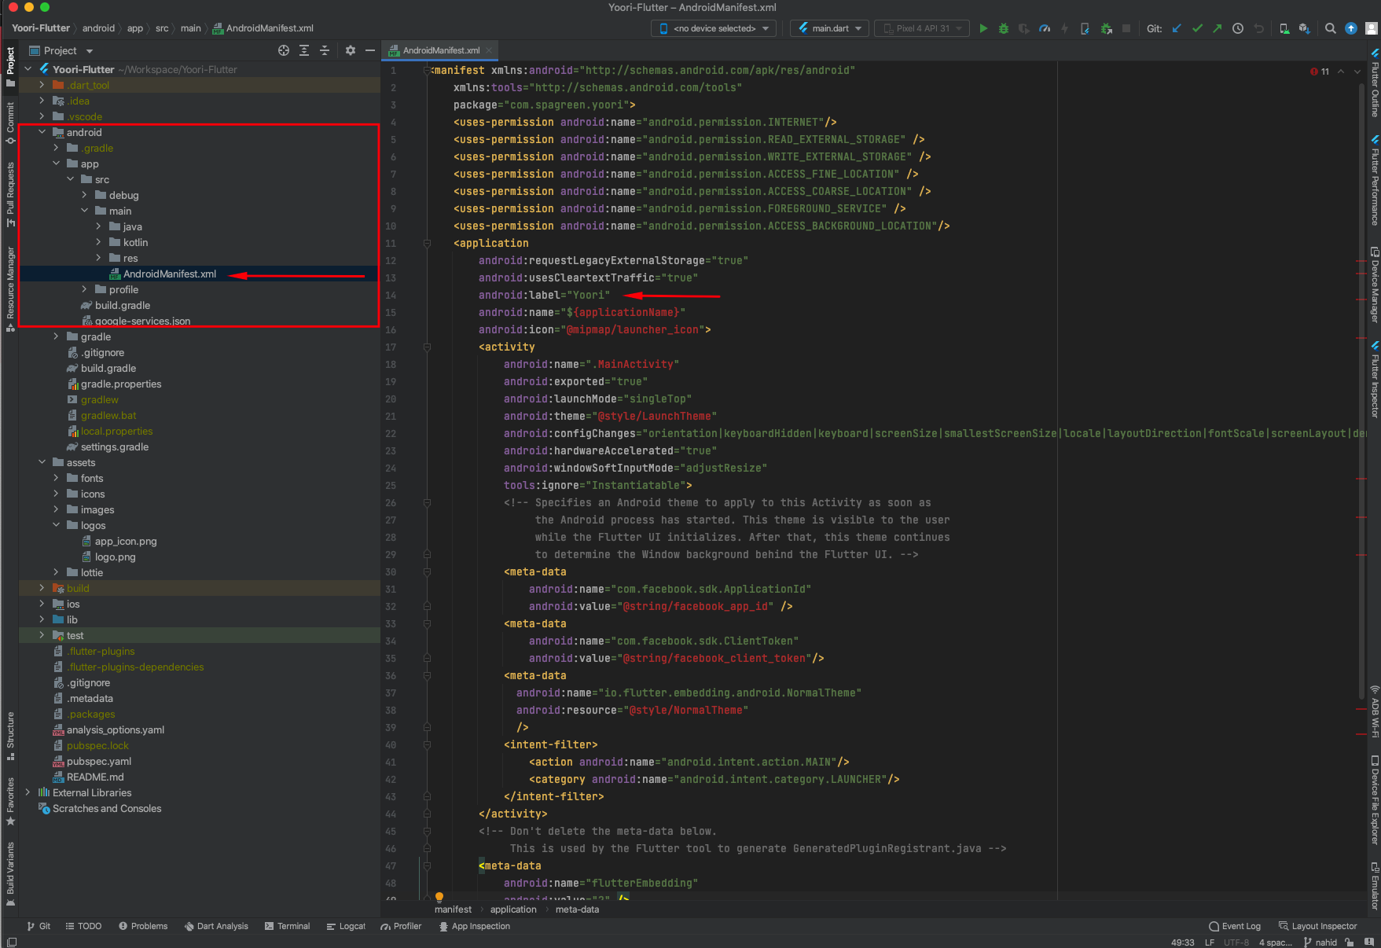Click the 49:33 cursor position in status bar
The width and height of the screenshot is (1381, 948).
pyautogui.click(x=1182, y=942)
